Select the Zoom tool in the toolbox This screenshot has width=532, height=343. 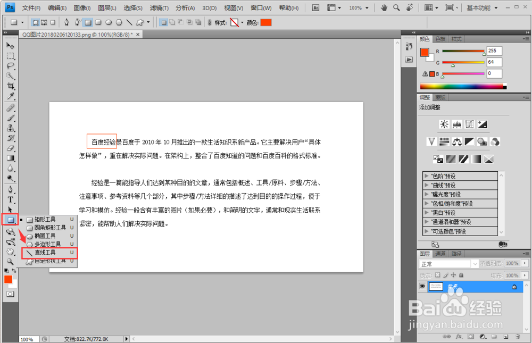pos(10,262)
